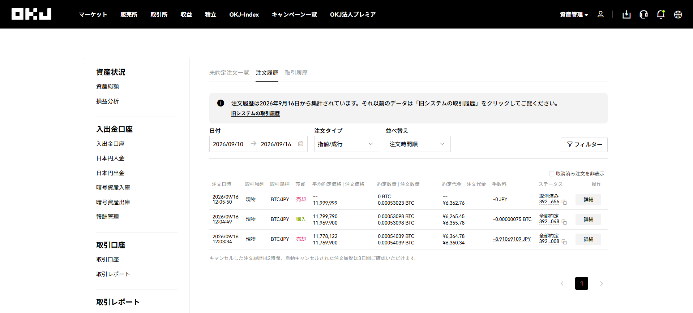Screen dimensions: 693x313
Task: Click amount ¥6,364.78 in third row
Action: [x=454, y=236]
